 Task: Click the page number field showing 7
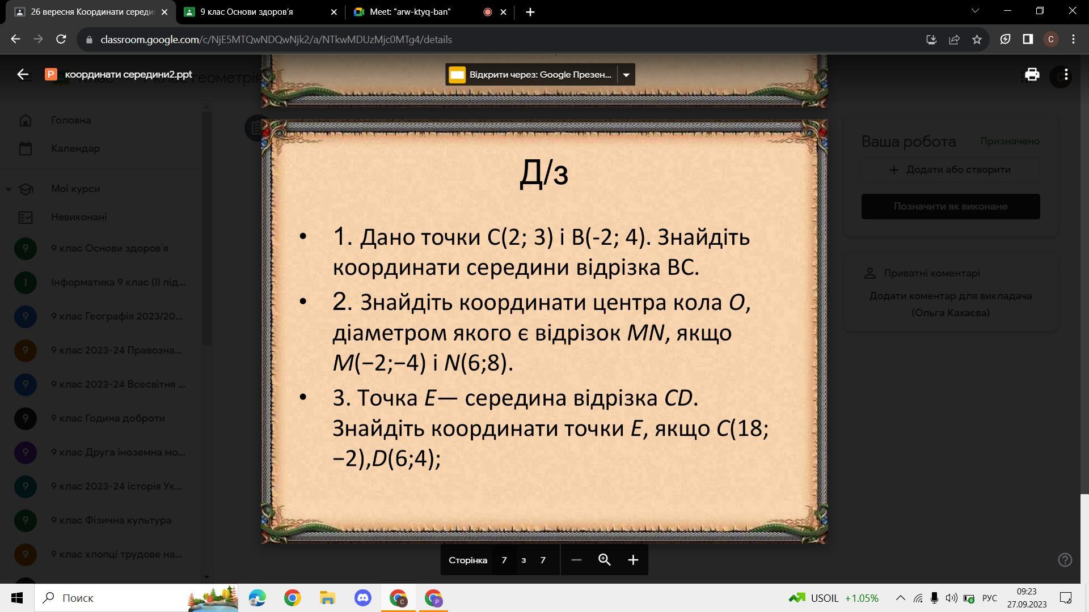click(x=504, y=560)
